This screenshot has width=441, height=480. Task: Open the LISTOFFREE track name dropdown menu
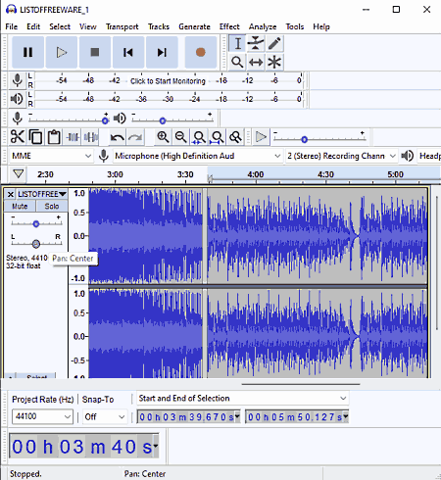click(x=42, y=194)
